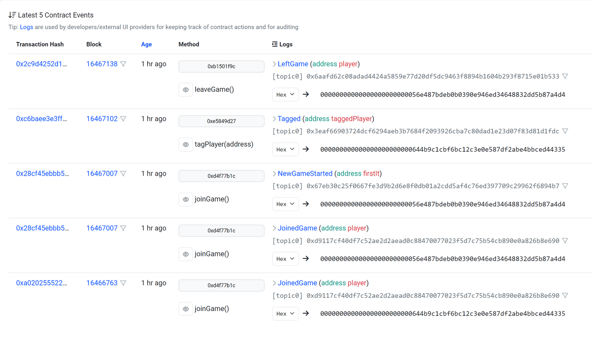Image resolution: width=592 pixels, height=341 pixels.
Task: Click the Method column header
Action: (x=189, y=44)
